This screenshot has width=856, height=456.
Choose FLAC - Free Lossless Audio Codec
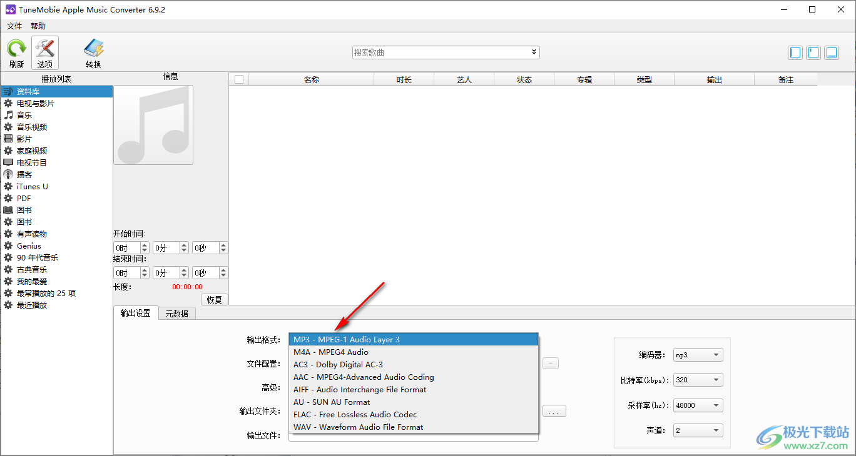(414, 414)
